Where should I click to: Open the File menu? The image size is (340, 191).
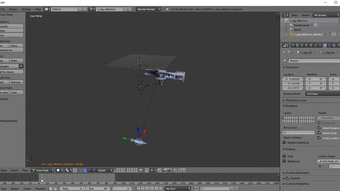[x=3, y=10]
